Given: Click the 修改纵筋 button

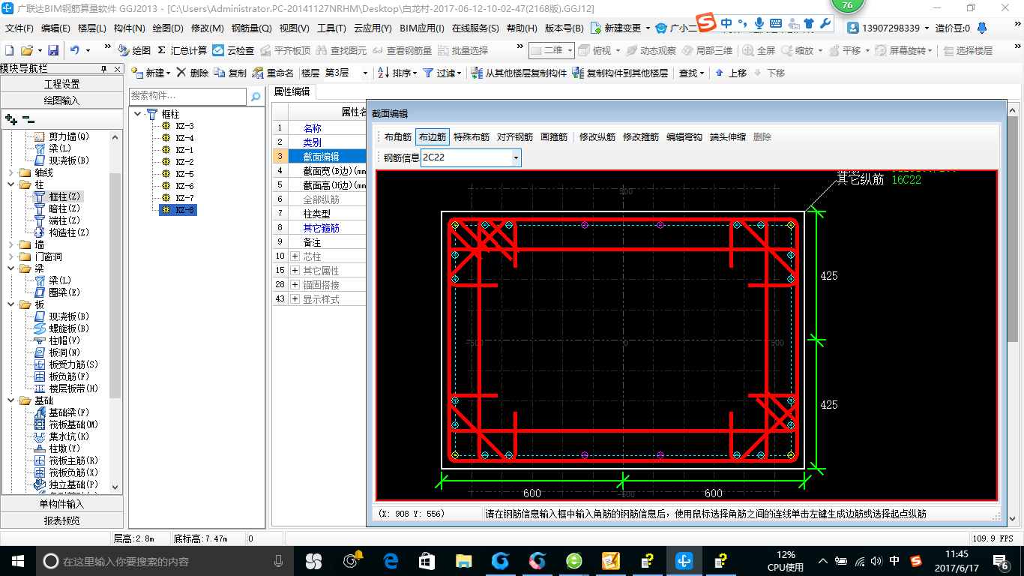Looking at the screenshot, I should 597,137.
